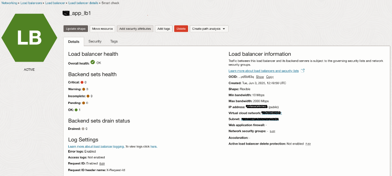Click the Incomplete status dot
The height and width of the screenshot is (176, 392).
pyautogui.click(x=88, y=96)
